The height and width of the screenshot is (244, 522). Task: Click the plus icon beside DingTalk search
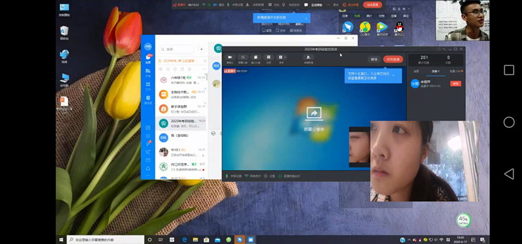pyautogui.click(x=202, y=50)
